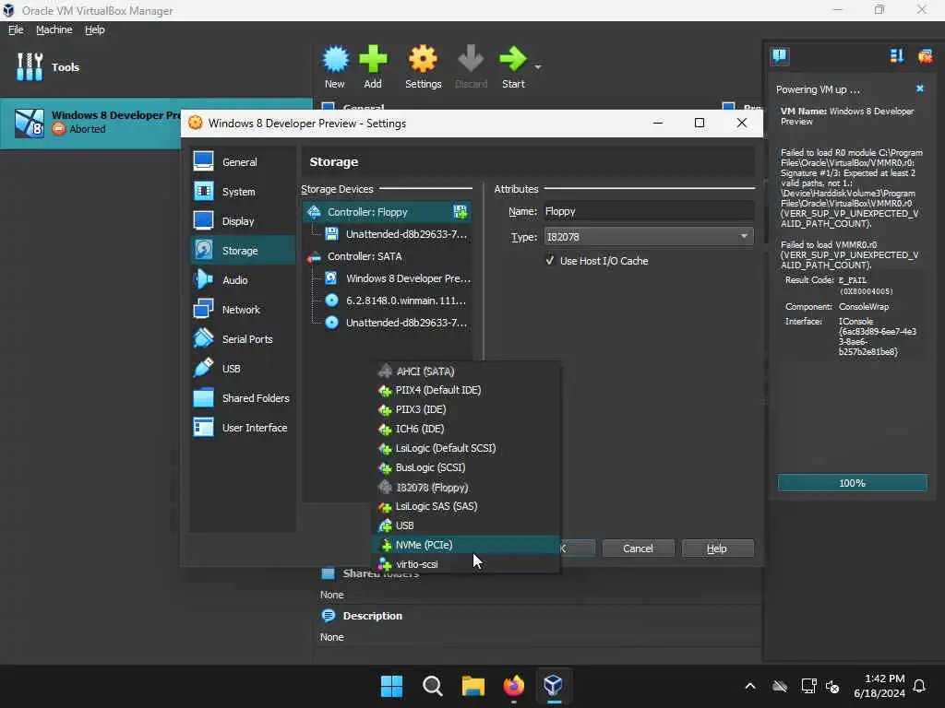Toggle the Use Host I/O Cache checkbox

pos(550,261)
